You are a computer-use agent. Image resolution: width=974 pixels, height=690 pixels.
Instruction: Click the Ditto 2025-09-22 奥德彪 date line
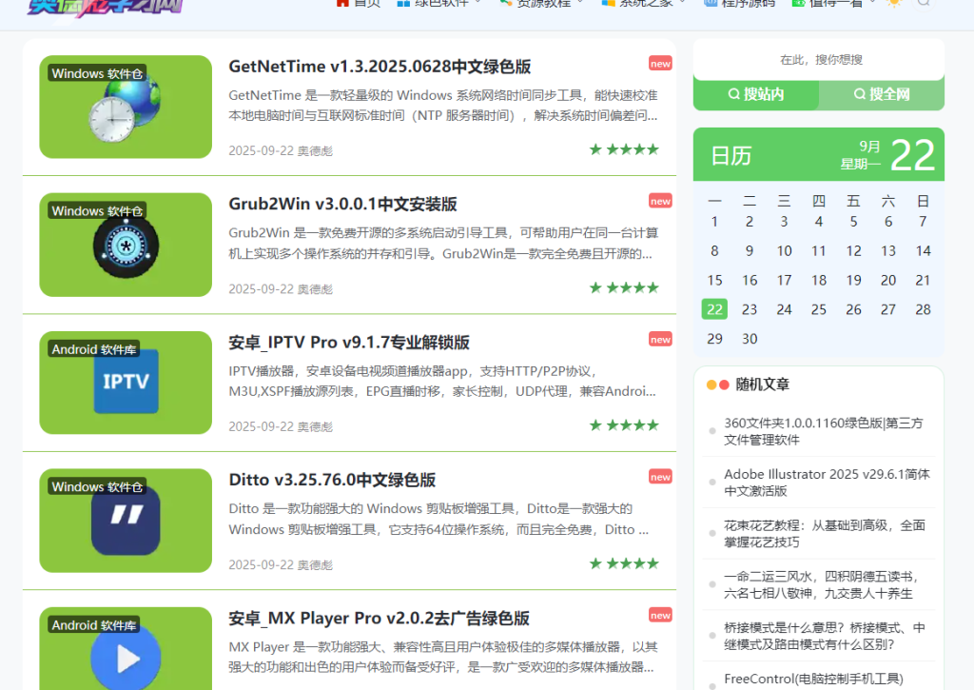coord(281,564)
